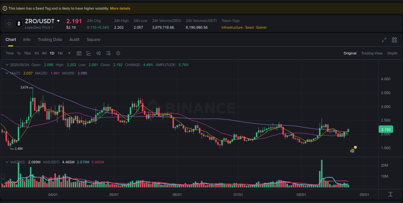The height and width of the screenshot is (203, 403).
Task: Switch to Depth chart view
Action: coord(392,53)
